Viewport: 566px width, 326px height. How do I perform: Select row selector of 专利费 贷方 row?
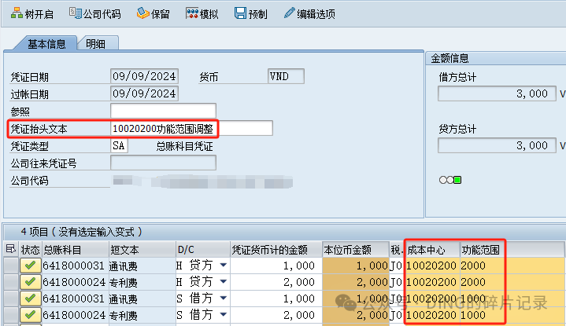point(11,282)
